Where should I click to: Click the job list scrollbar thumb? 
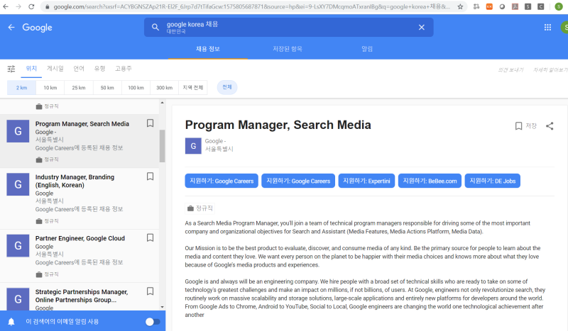coord(162,146)
